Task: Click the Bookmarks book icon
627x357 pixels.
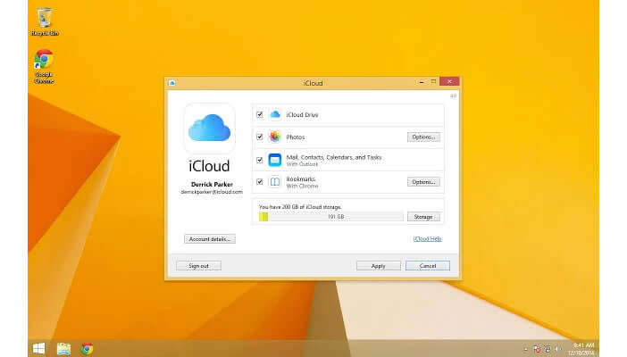Action: (275, 182)
